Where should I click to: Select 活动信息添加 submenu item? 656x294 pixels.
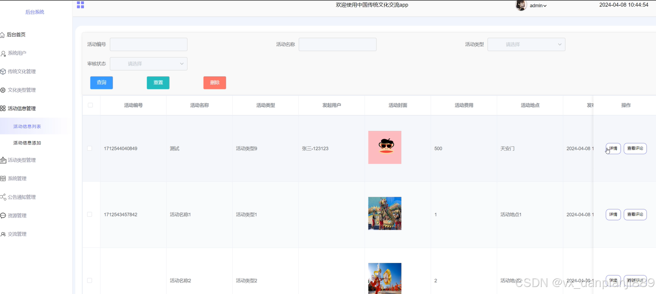pos(27,143)
